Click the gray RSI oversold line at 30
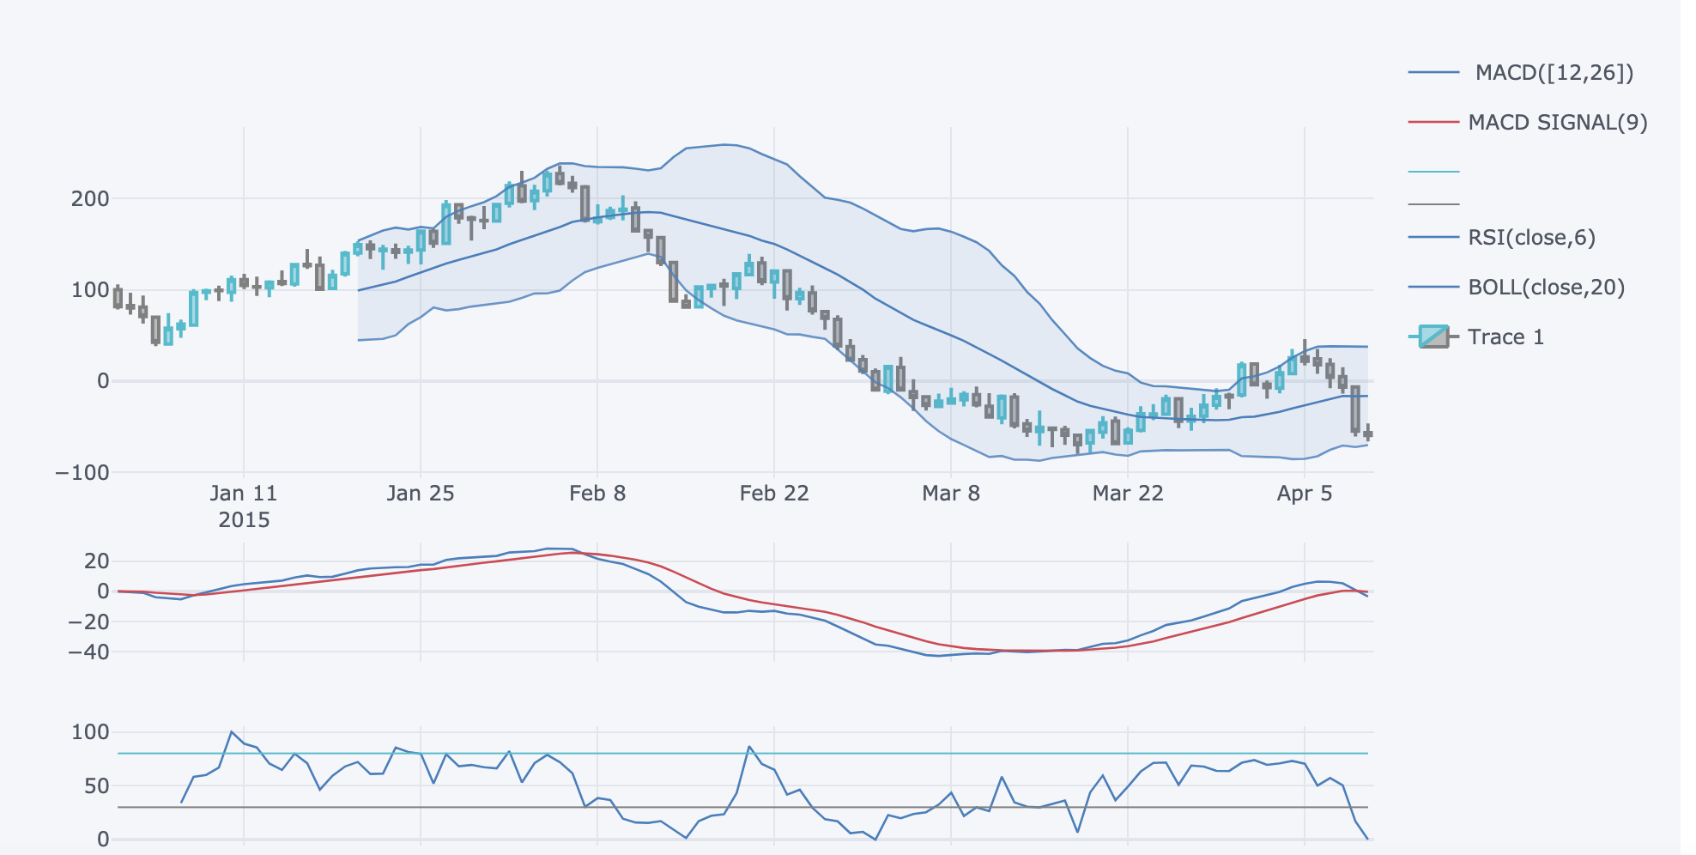Screen dimensions: 1696x855 [x=742, y=807]
